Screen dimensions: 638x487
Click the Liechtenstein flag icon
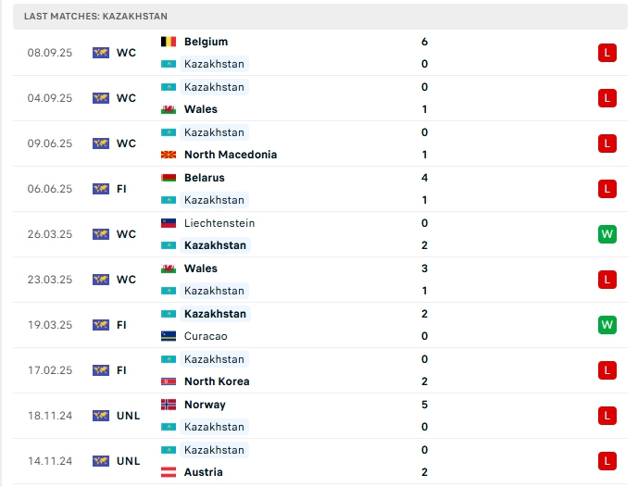(x=169, y=223)
